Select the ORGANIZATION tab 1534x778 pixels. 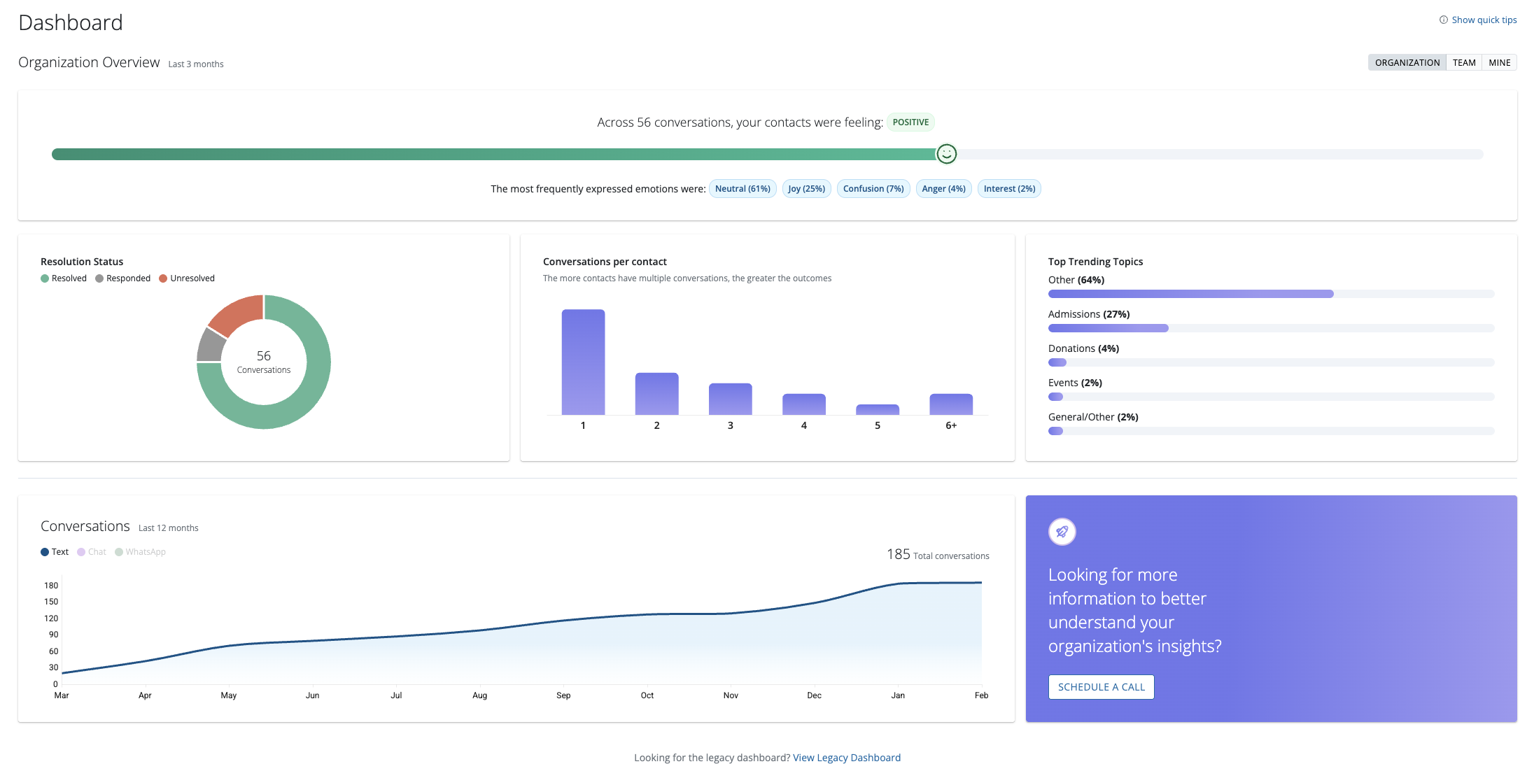[x=1407, y=63]
